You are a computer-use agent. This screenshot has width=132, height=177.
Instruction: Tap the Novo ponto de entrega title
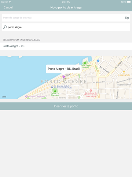tap(66, 7)
